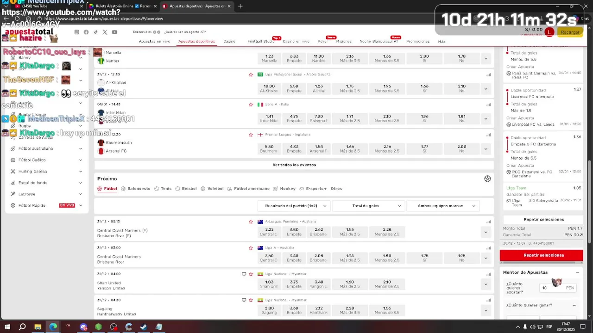This screenshot has height=333, width=593.
Task: Expand Fútbol Gaélico in sidebar
Action: [80, 160]
